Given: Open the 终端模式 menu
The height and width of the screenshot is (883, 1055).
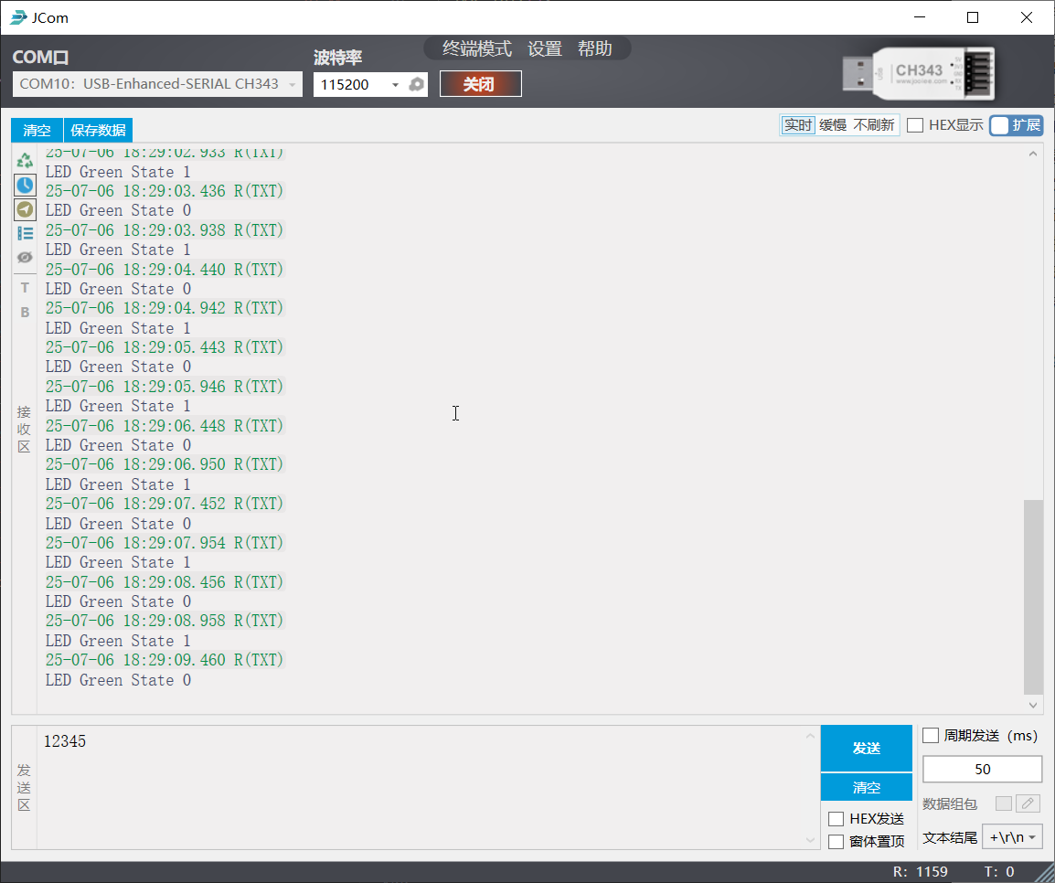Looking at the screenshot, I should click(476, 49).
